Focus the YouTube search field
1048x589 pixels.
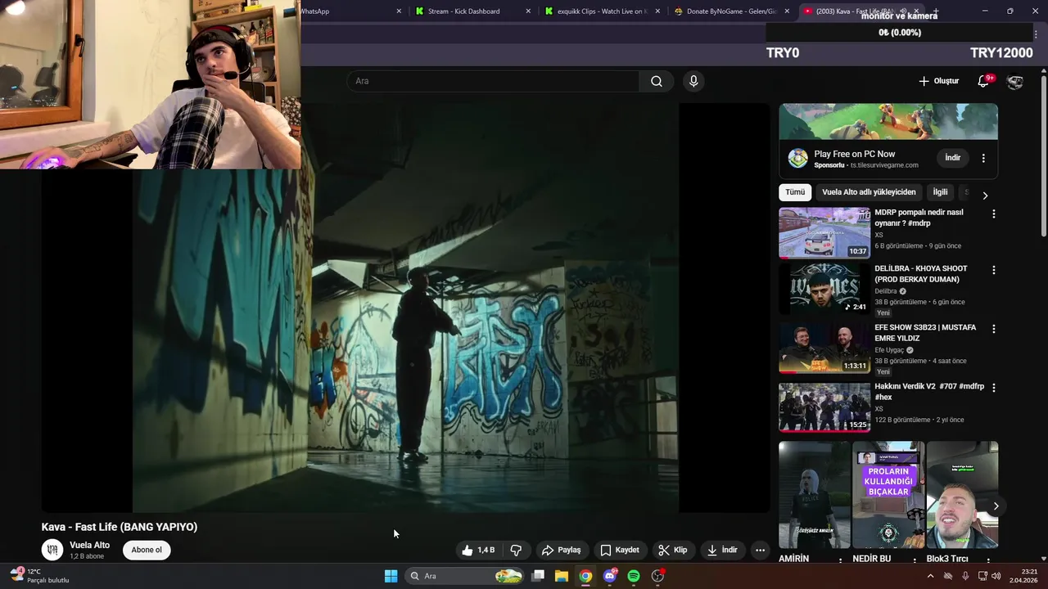493,81
